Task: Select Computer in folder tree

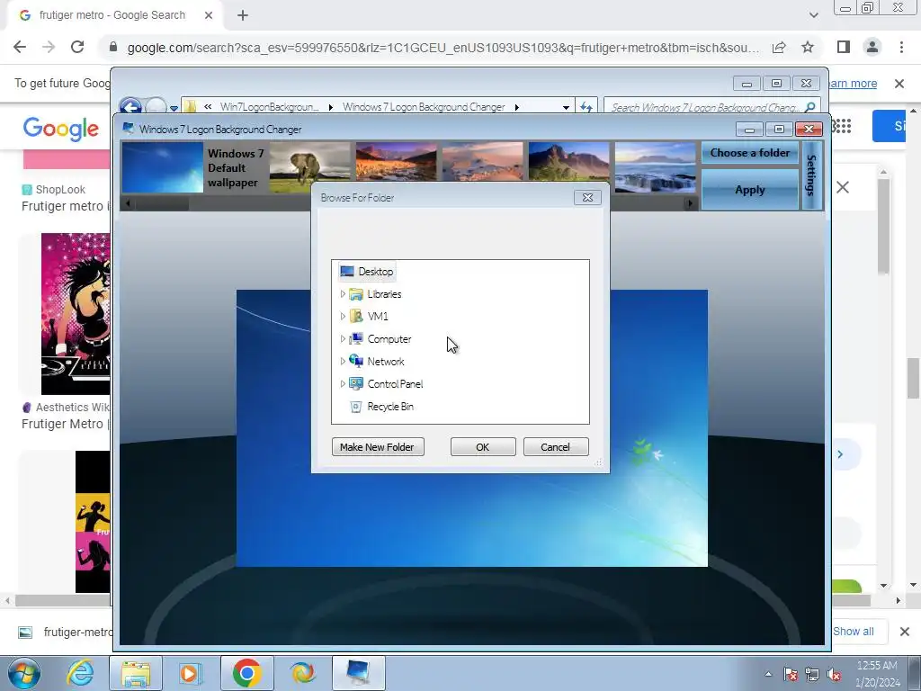Action: click(389, 339)
